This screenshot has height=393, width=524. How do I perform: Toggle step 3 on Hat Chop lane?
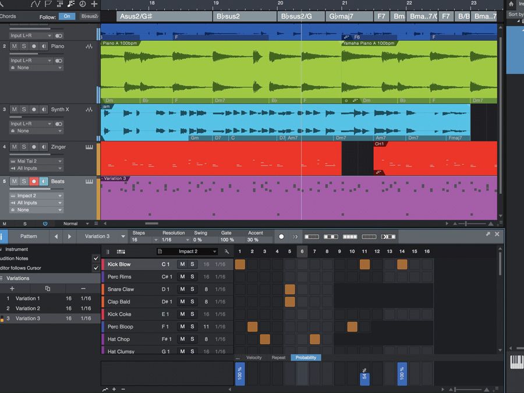tap(265, 339)
